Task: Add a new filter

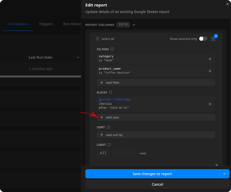Action: (x=156, y=82)
